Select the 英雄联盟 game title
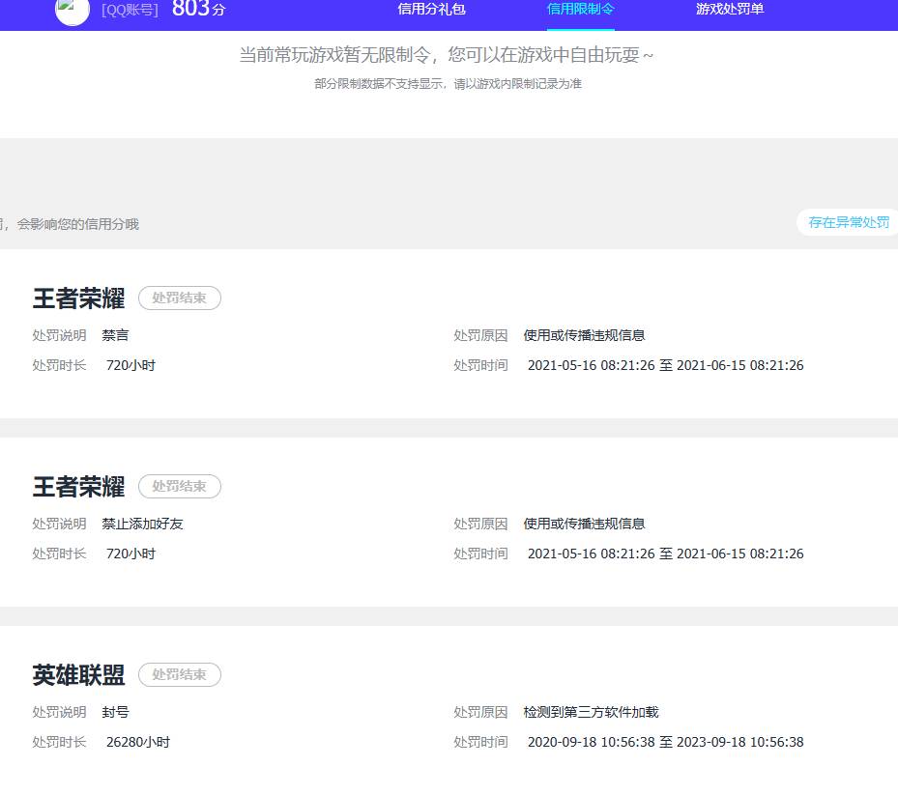 coord(77,675)
